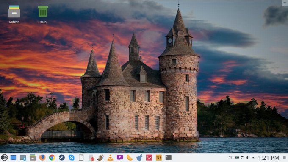Open the volume speaker tray icon
The width and height of the screenshot is (288, 162).
(248, 158)
